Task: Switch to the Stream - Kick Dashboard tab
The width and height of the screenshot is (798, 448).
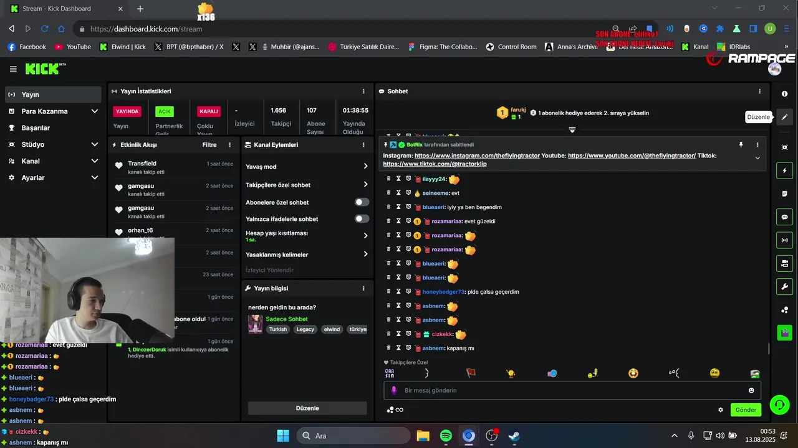Action: (65, 9)
